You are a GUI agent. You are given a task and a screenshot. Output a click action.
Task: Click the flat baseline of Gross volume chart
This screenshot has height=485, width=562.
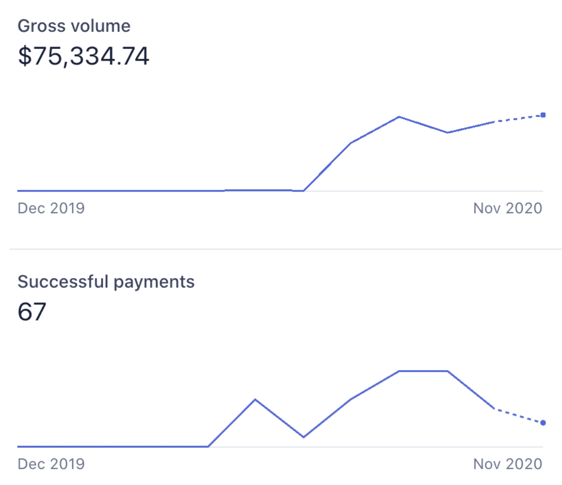122,191
